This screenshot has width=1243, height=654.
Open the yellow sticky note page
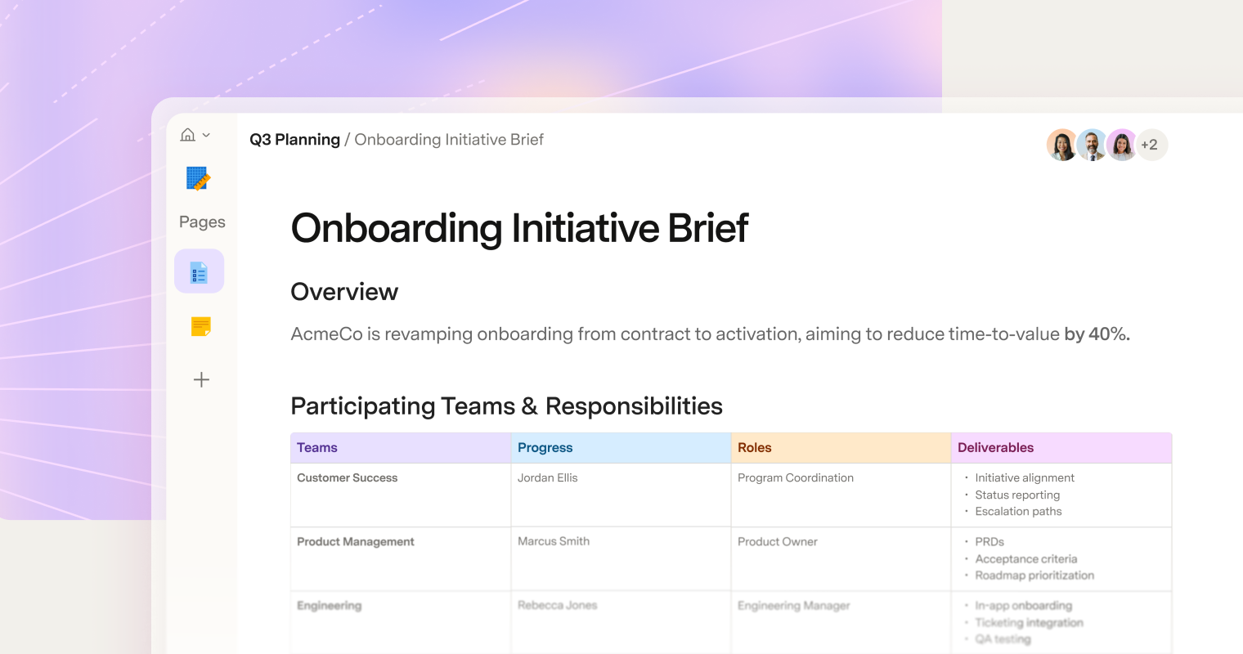(201, 326)
